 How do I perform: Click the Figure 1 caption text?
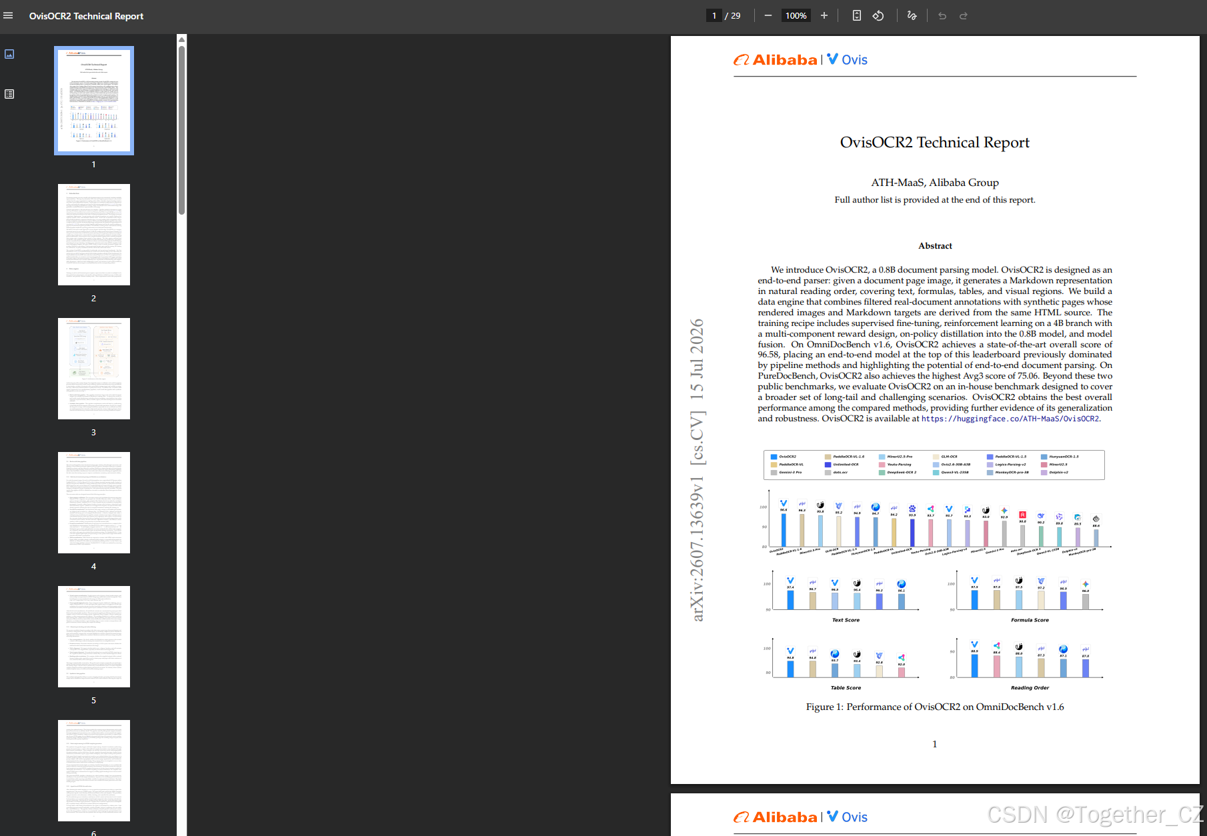pyautogui.click(x=935, y=707)
